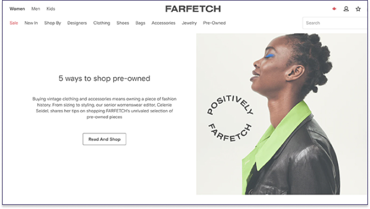Switch to the Kids section
The height and width of the screenshot is (209, 370).
51,9
